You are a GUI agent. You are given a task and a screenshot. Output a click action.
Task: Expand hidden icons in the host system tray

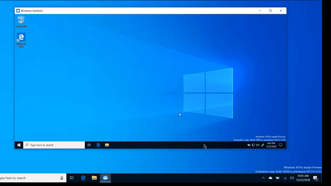[x=263, y=178]
